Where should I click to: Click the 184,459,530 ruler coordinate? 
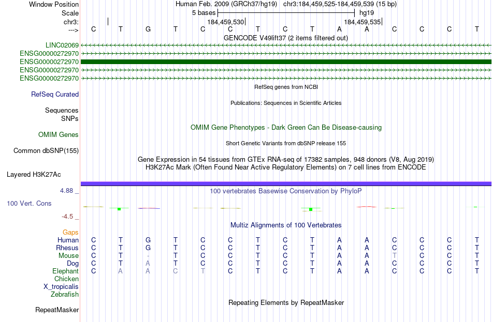(225, 22)
